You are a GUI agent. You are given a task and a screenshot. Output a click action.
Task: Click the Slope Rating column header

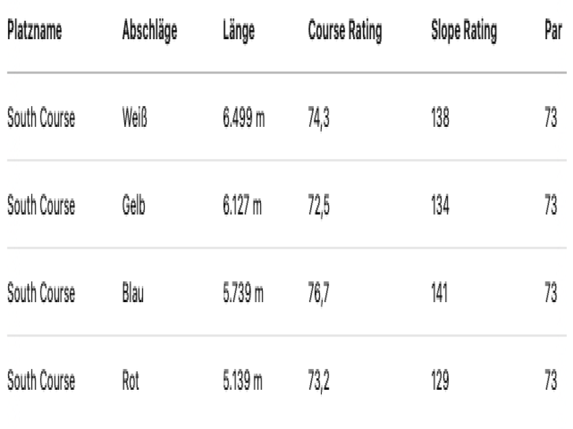pos(464,31)
